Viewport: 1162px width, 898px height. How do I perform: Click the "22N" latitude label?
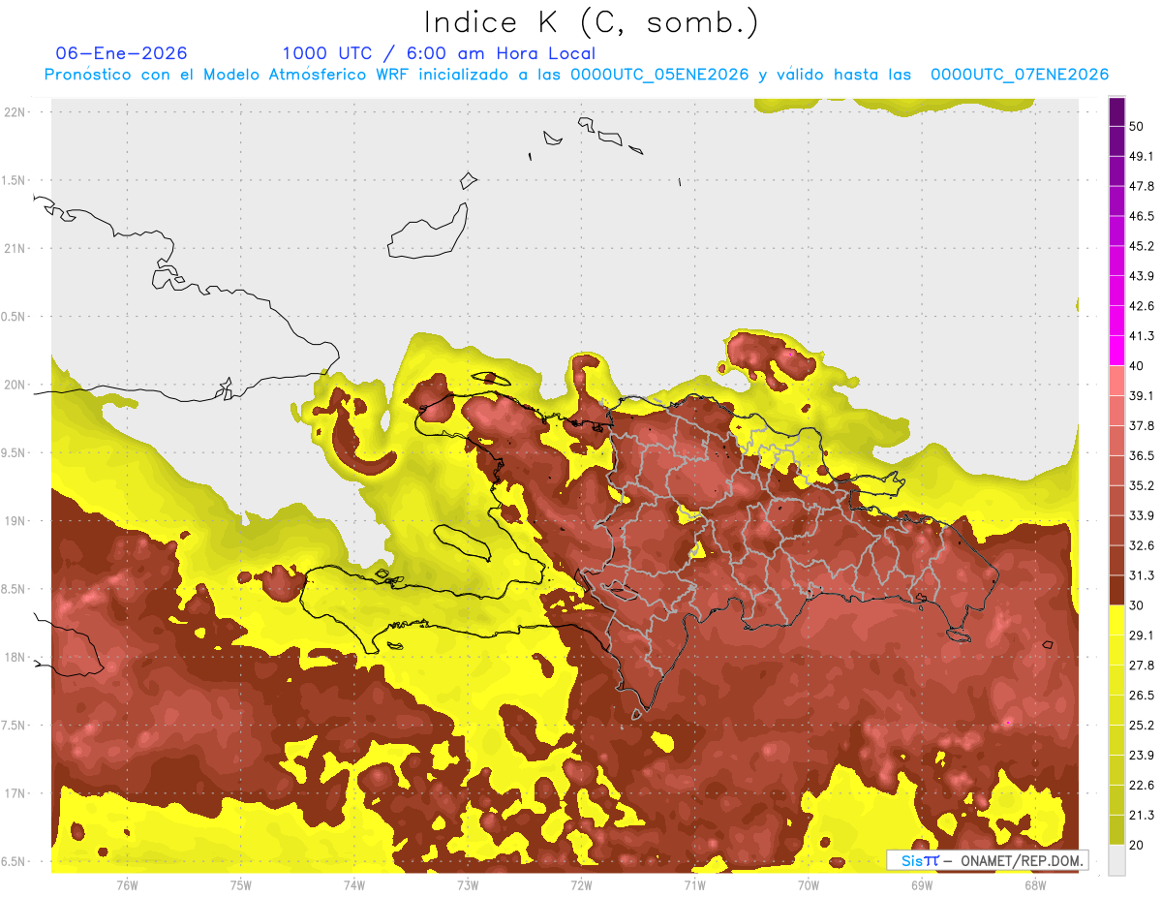[15, 112]
